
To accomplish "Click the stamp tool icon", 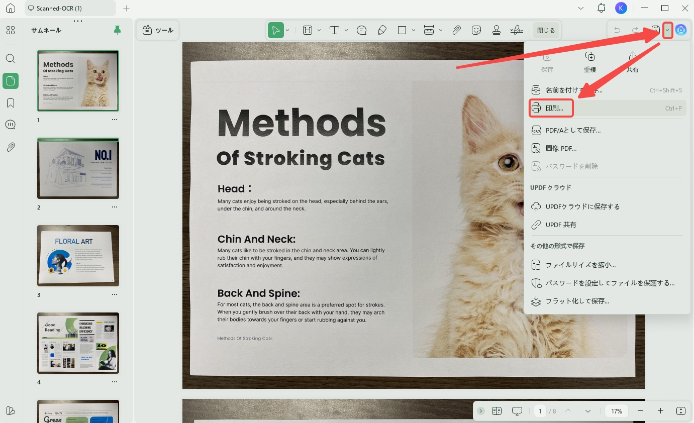I will [x=497, y=30].
